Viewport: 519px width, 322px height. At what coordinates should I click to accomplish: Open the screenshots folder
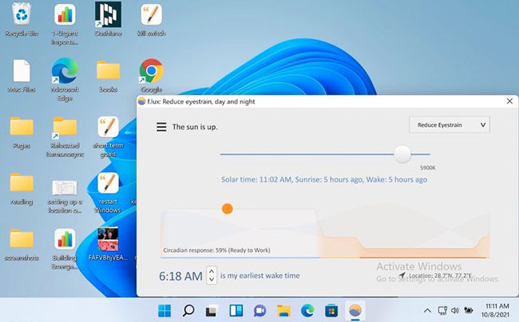[22, 245]
